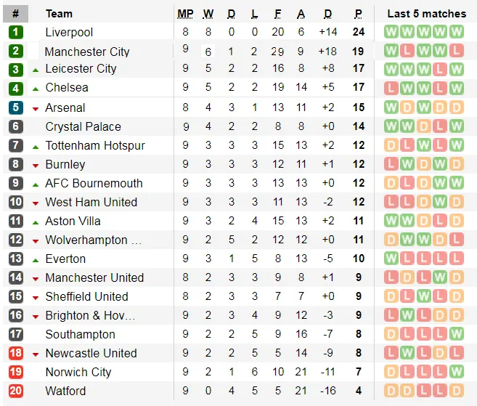Click Manchester City's latest loss result badge

tap(456, 51)
